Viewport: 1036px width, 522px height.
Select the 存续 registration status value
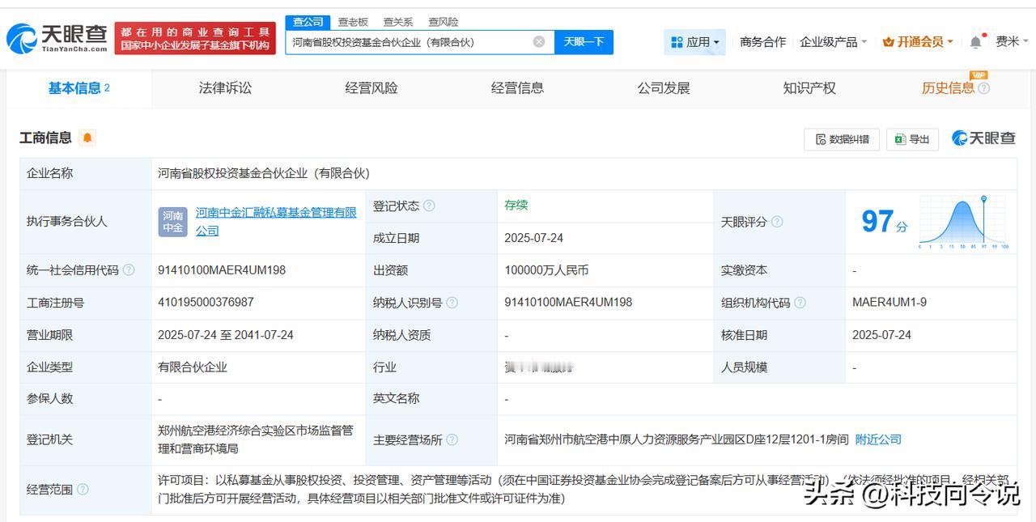click(x=516, y=206)
